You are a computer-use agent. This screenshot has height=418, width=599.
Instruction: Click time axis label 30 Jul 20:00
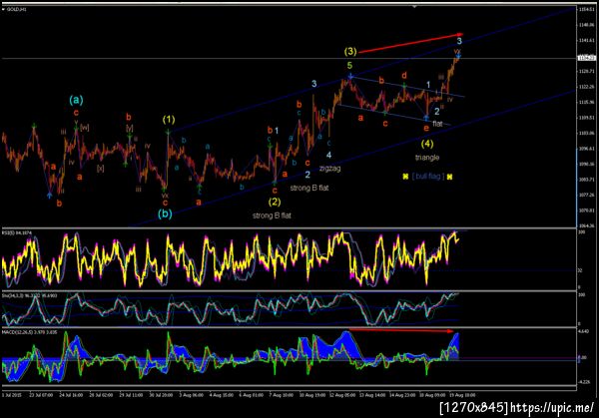pyautogui.click(x=161, y=395)
